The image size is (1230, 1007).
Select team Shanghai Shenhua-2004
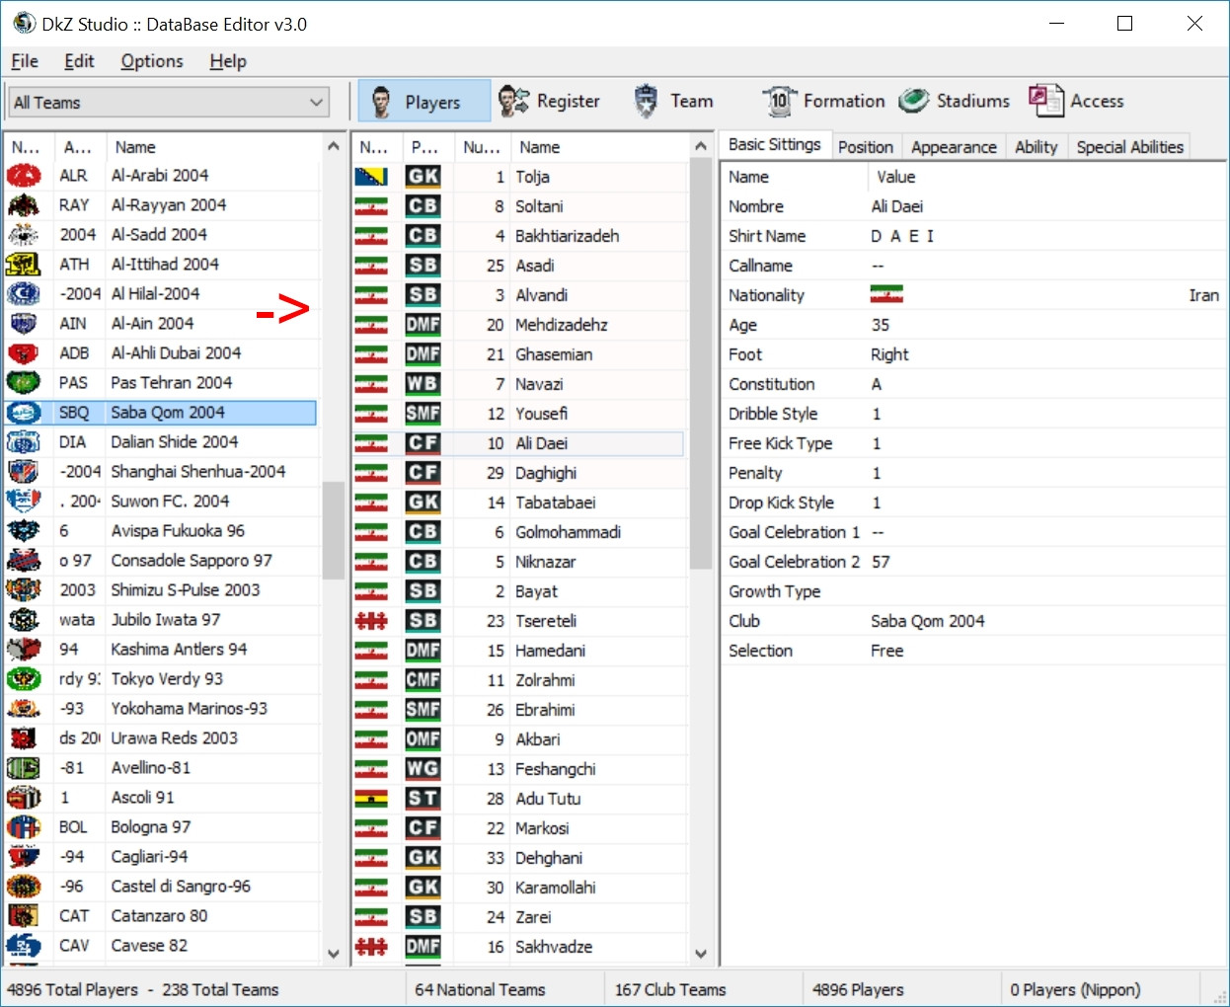(197, 472)
